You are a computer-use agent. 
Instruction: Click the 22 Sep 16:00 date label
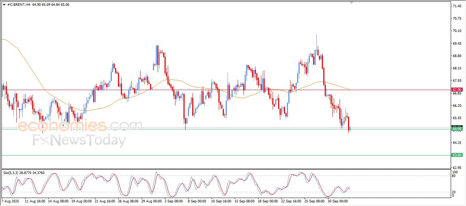[x=291, y=201]
